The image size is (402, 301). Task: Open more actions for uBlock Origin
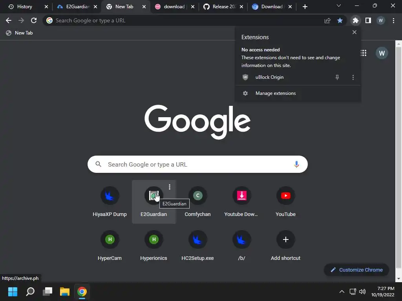[353, 77]
